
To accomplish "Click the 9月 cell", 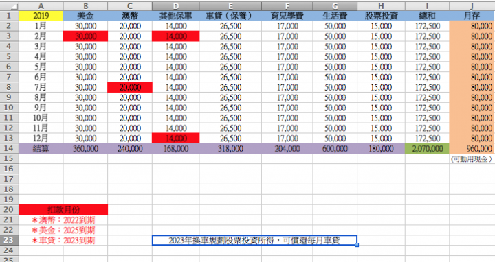I will pyautogui.click(x=41, y=108).
